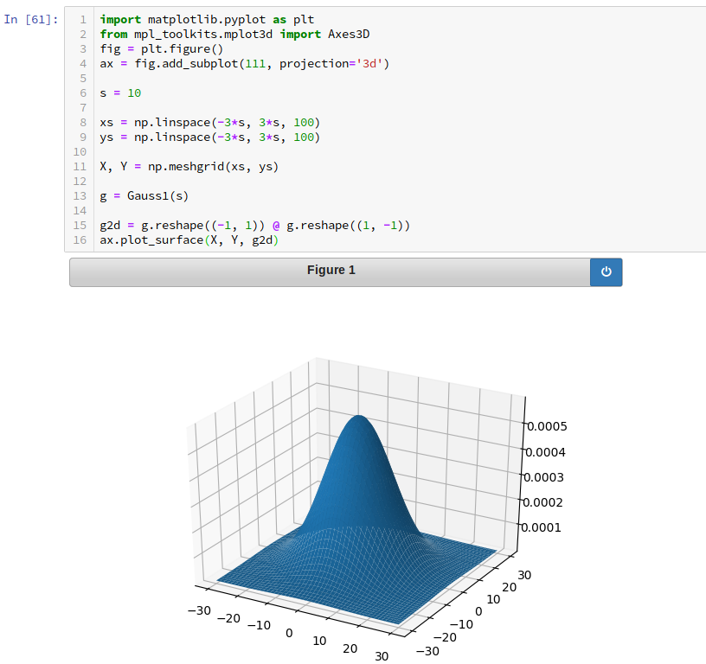
Task: Click the blue power button beside Figure 1
Action: (x=606, y=271)
